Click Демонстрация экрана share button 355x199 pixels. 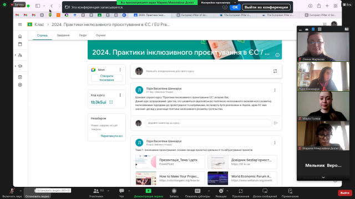coord(148,193)
